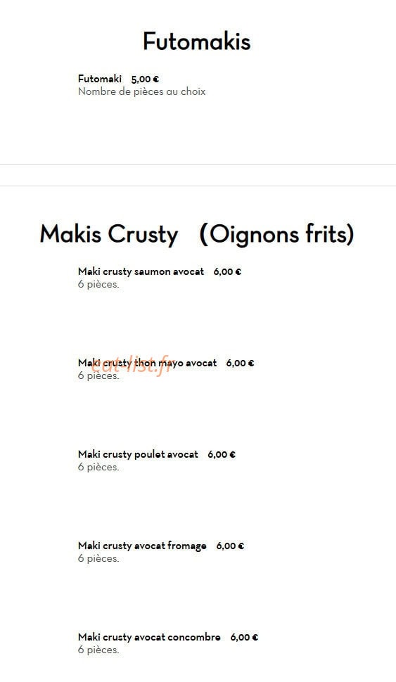Screen dimensions: 396x682
Task: Click the Makis Crusty heading
Action: (109, 234)
